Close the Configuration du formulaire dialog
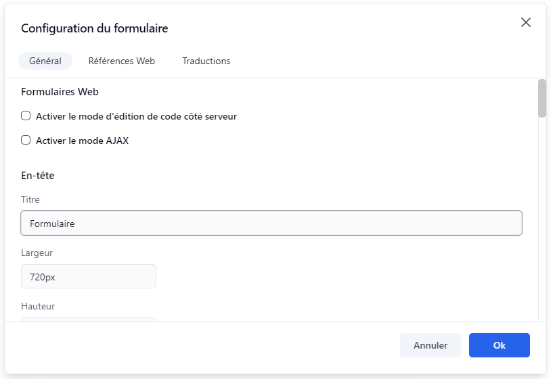Screen dimensions: 551x379 point(526,22)
